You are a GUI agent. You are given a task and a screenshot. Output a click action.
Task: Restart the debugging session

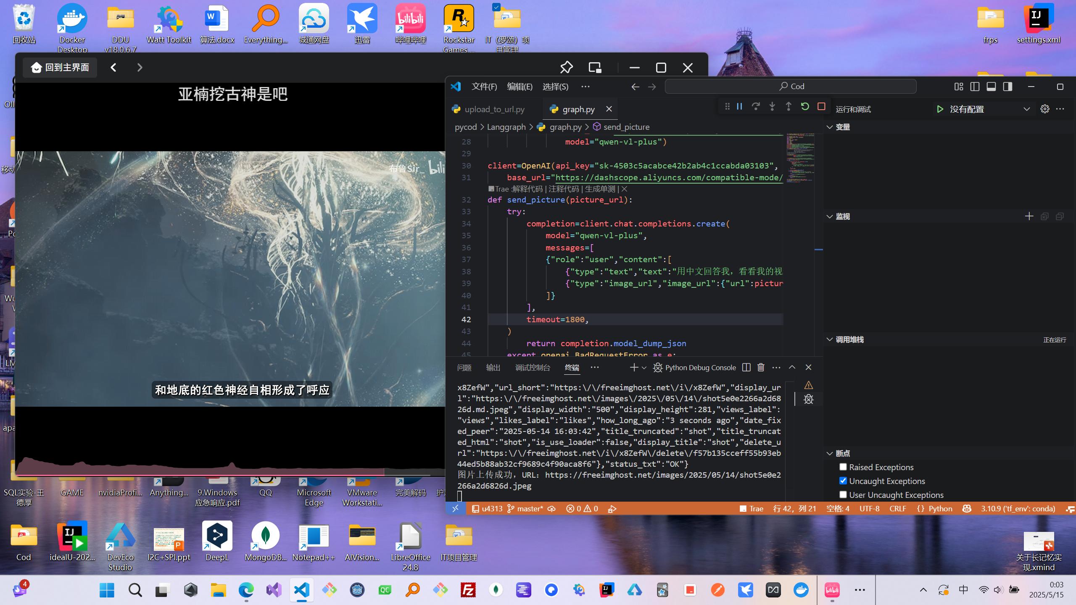click(805, 107)
